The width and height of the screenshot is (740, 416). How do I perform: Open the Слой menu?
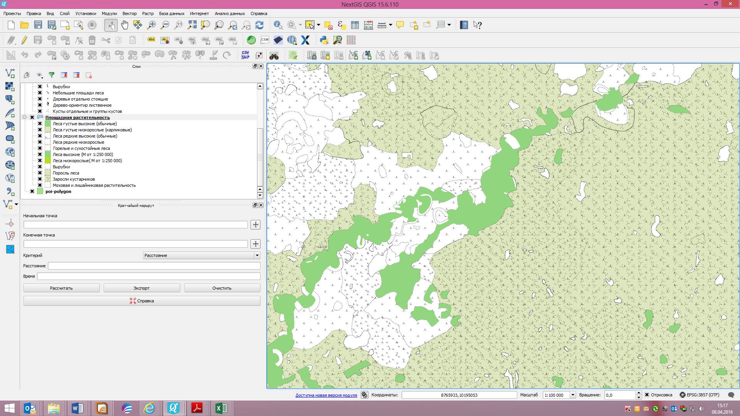click(x=64, y=13)
